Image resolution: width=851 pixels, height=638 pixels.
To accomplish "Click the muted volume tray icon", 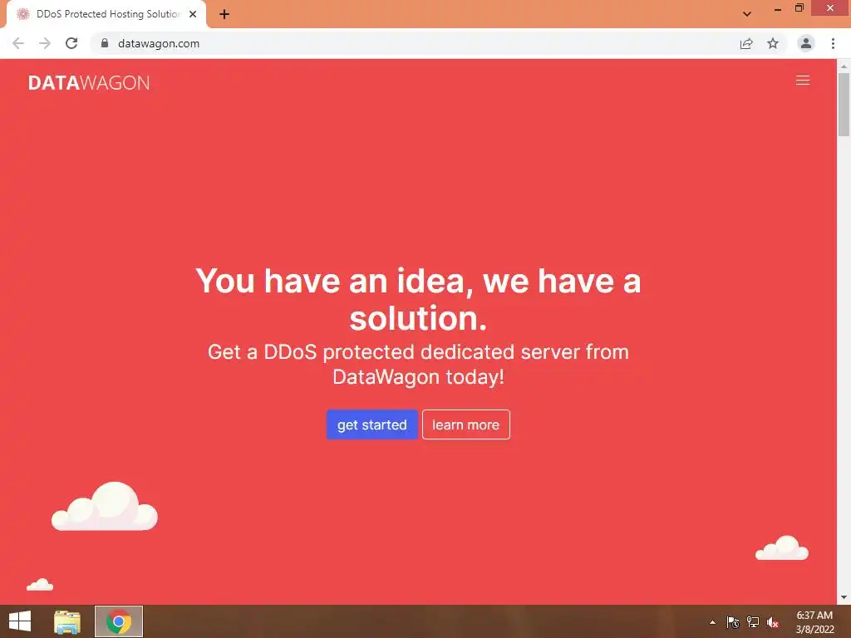I will point(773,622).
